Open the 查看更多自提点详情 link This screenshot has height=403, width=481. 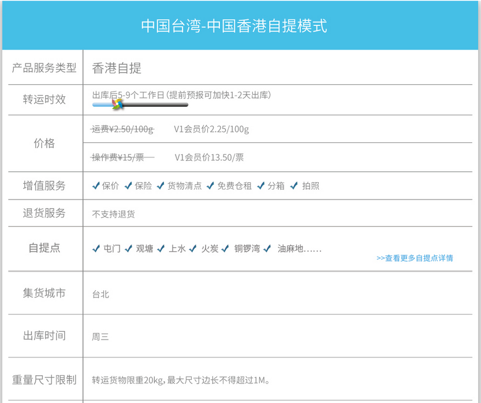pyautogui.click(x=415, y=258)
